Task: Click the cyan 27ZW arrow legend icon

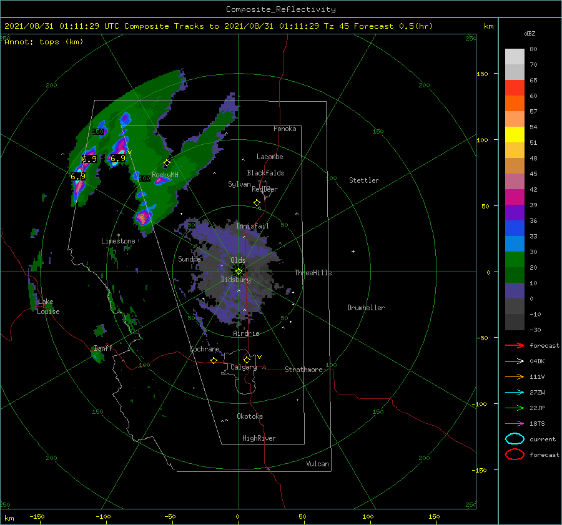Action: pyautogui.click(x=515, y=393)
